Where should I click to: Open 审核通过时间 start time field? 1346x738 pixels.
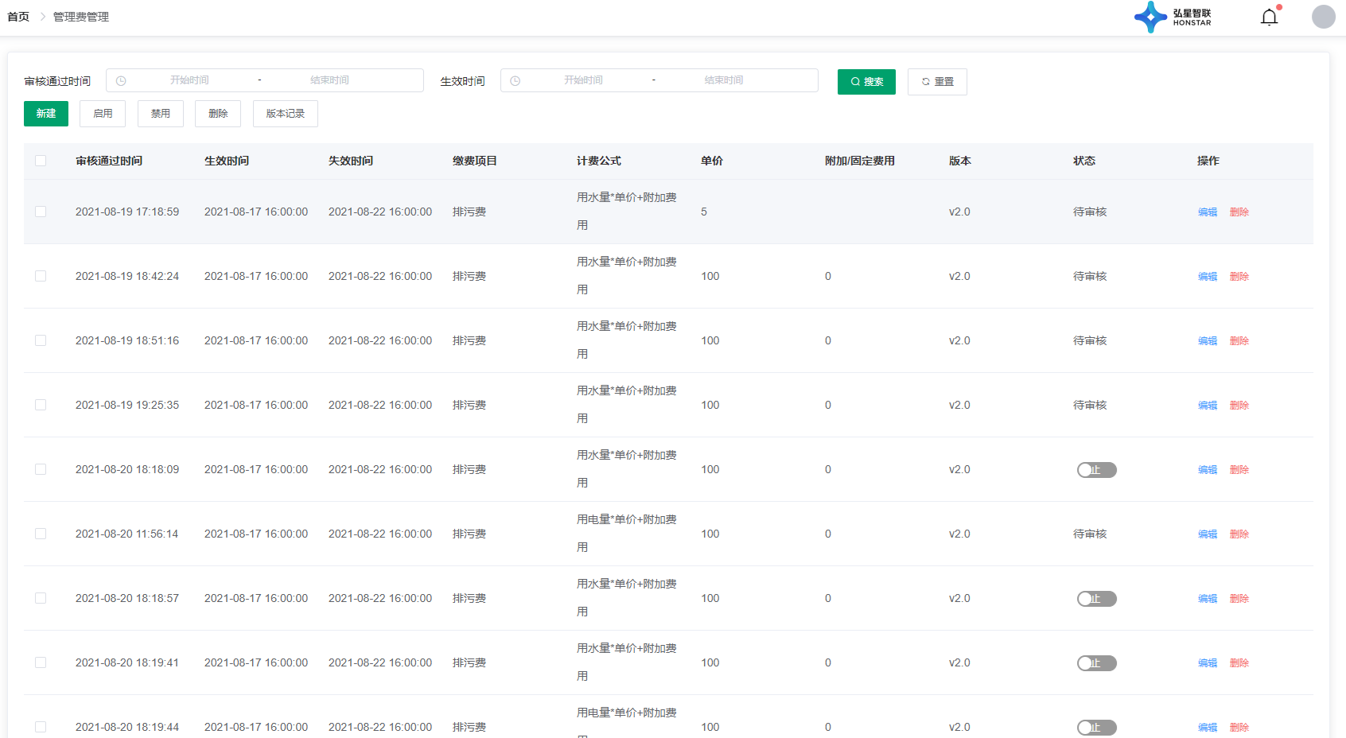point(189,80)
